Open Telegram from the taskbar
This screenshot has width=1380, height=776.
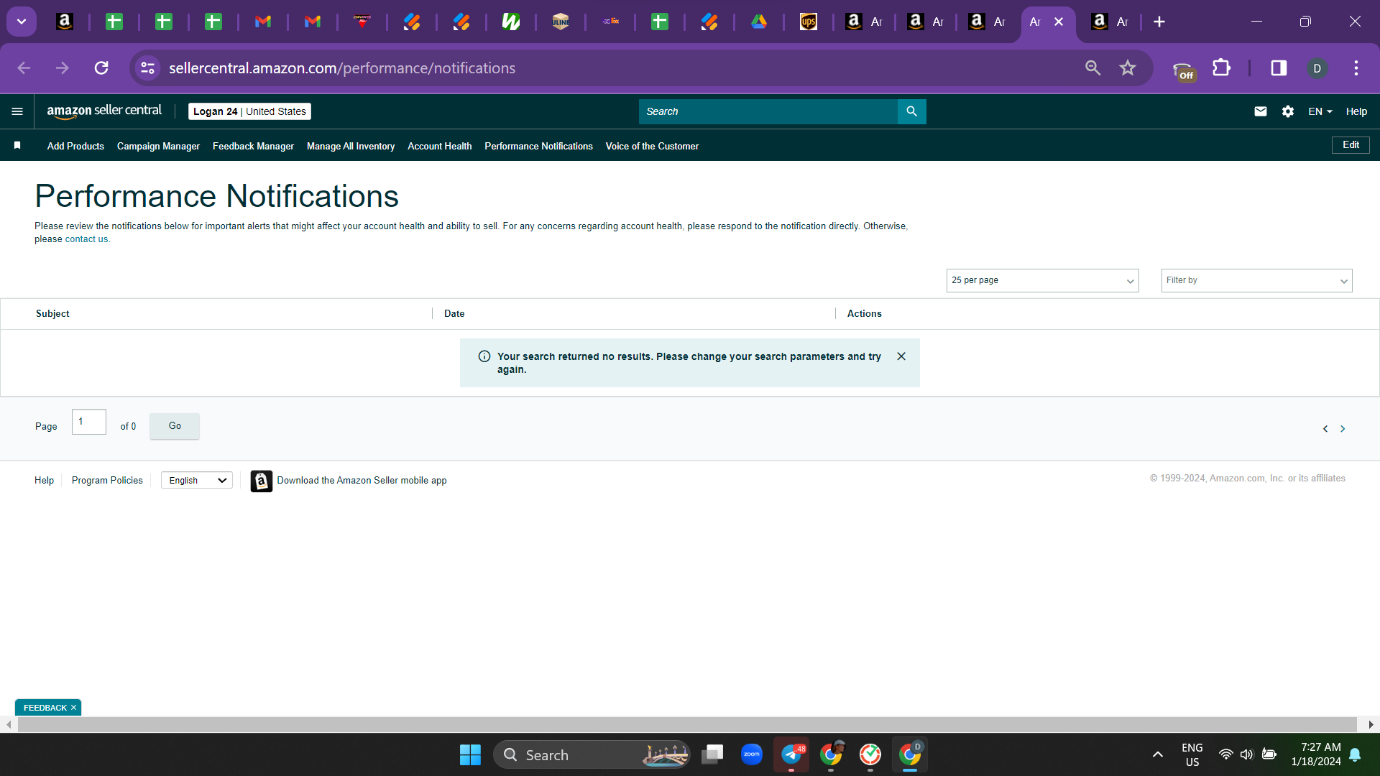point(791,755)
